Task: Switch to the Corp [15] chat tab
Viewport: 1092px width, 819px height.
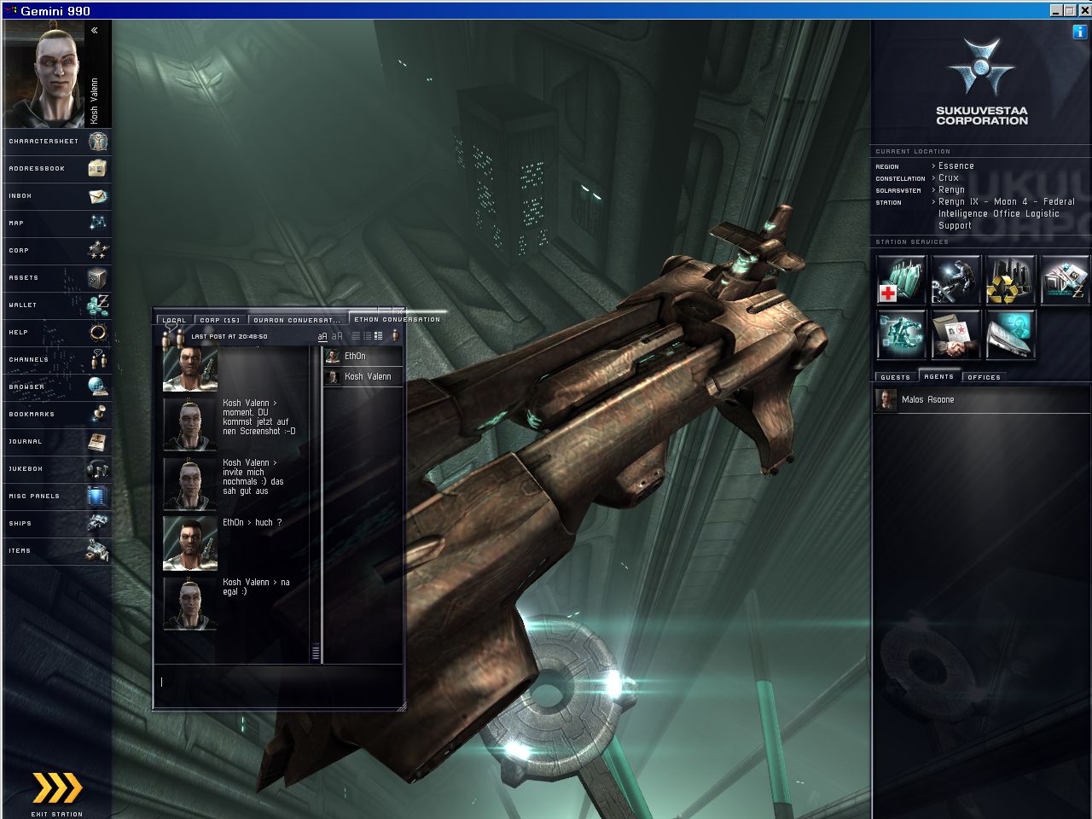Action: click(220, 320)
